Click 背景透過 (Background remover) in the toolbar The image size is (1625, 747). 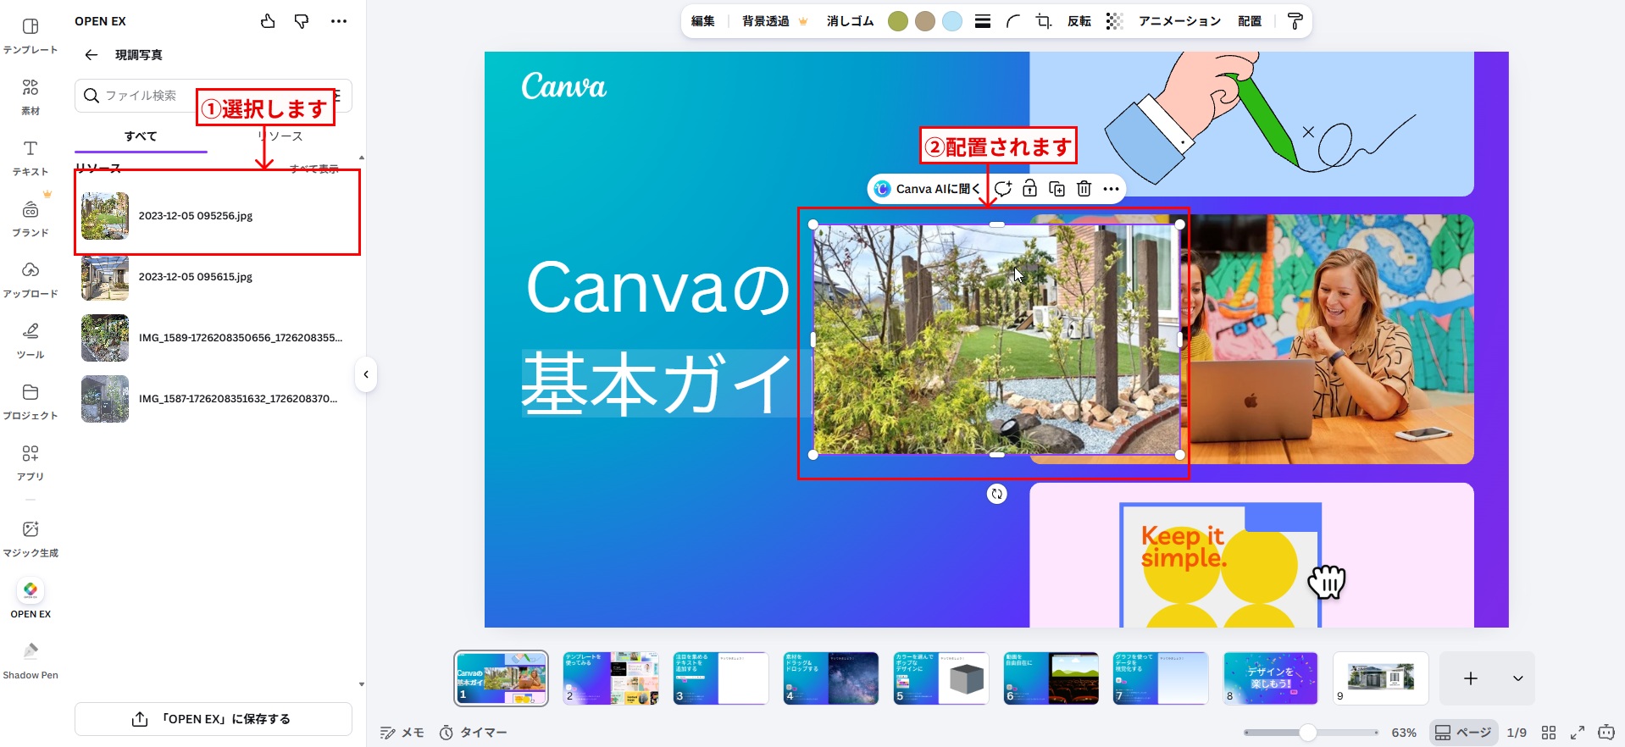774,21
